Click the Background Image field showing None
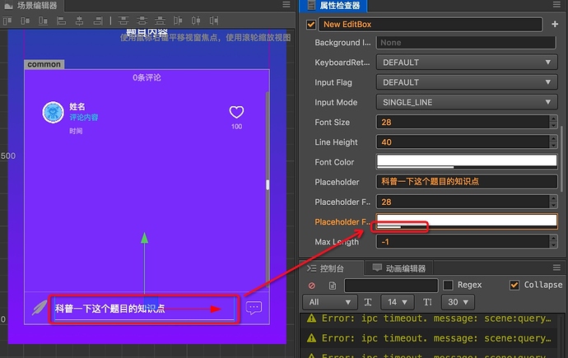 click(x=466, y=42)
